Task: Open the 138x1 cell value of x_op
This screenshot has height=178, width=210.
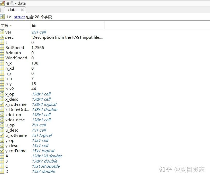Action: (x=41, y=94)
